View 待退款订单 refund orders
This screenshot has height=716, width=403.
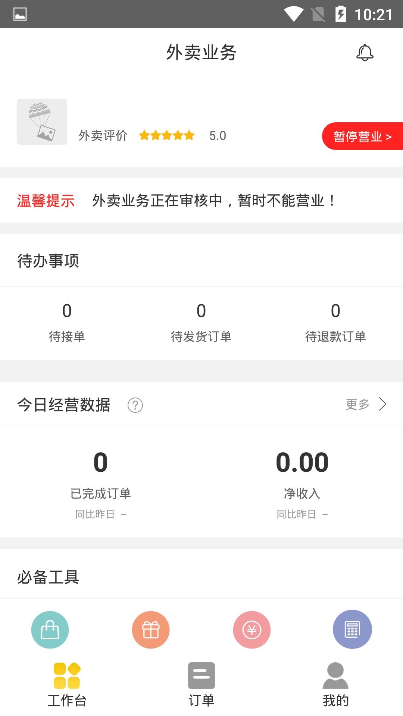pos(335,322)
